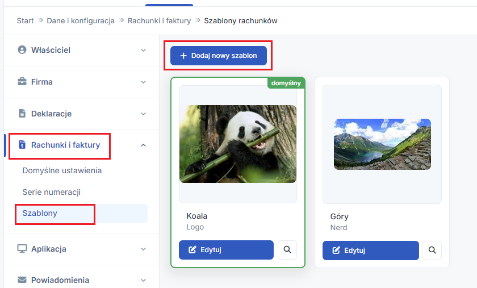The image size is (477, 288).
Task: Click the Aplikacja monitor icon
Action: (x=22, y=248)
